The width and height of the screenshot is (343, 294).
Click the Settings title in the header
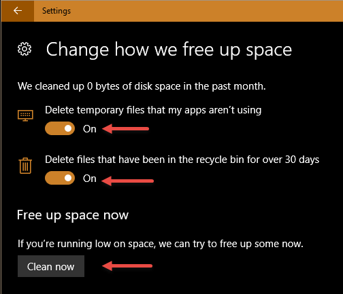[x=56, y=11]
